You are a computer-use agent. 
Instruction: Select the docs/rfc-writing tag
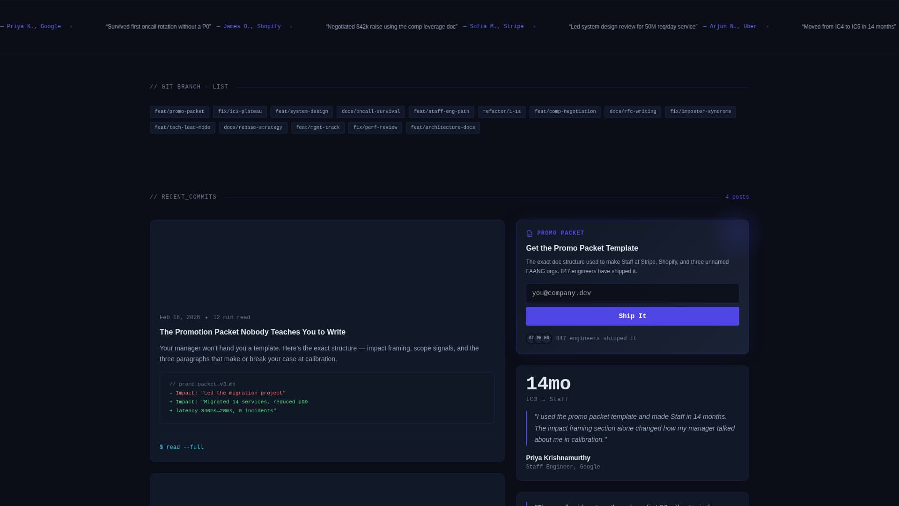[633, 112]
